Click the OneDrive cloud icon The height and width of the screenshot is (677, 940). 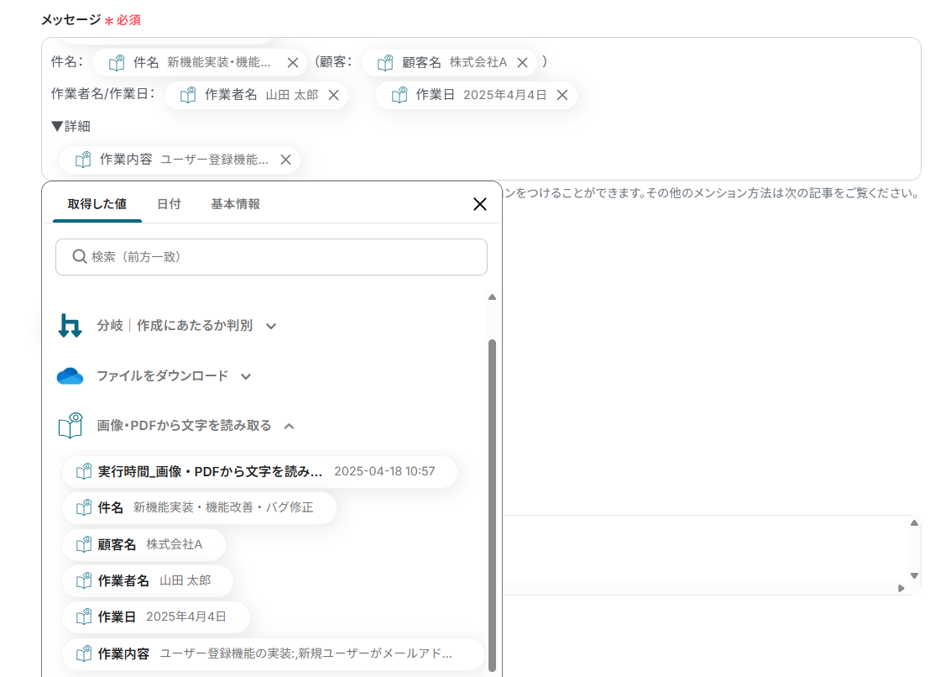click(x=70, y=376)
